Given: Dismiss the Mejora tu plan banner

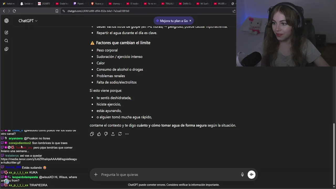Looking at the screenshot, I should click(x=190, y=21).
